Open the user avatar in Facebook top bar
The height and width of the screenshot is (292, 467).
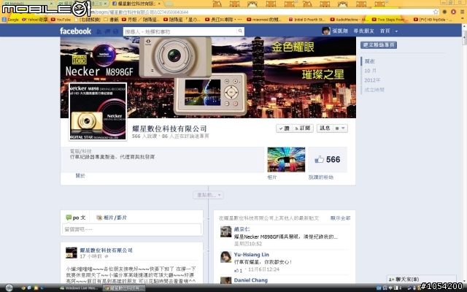[x=326, y=31]
